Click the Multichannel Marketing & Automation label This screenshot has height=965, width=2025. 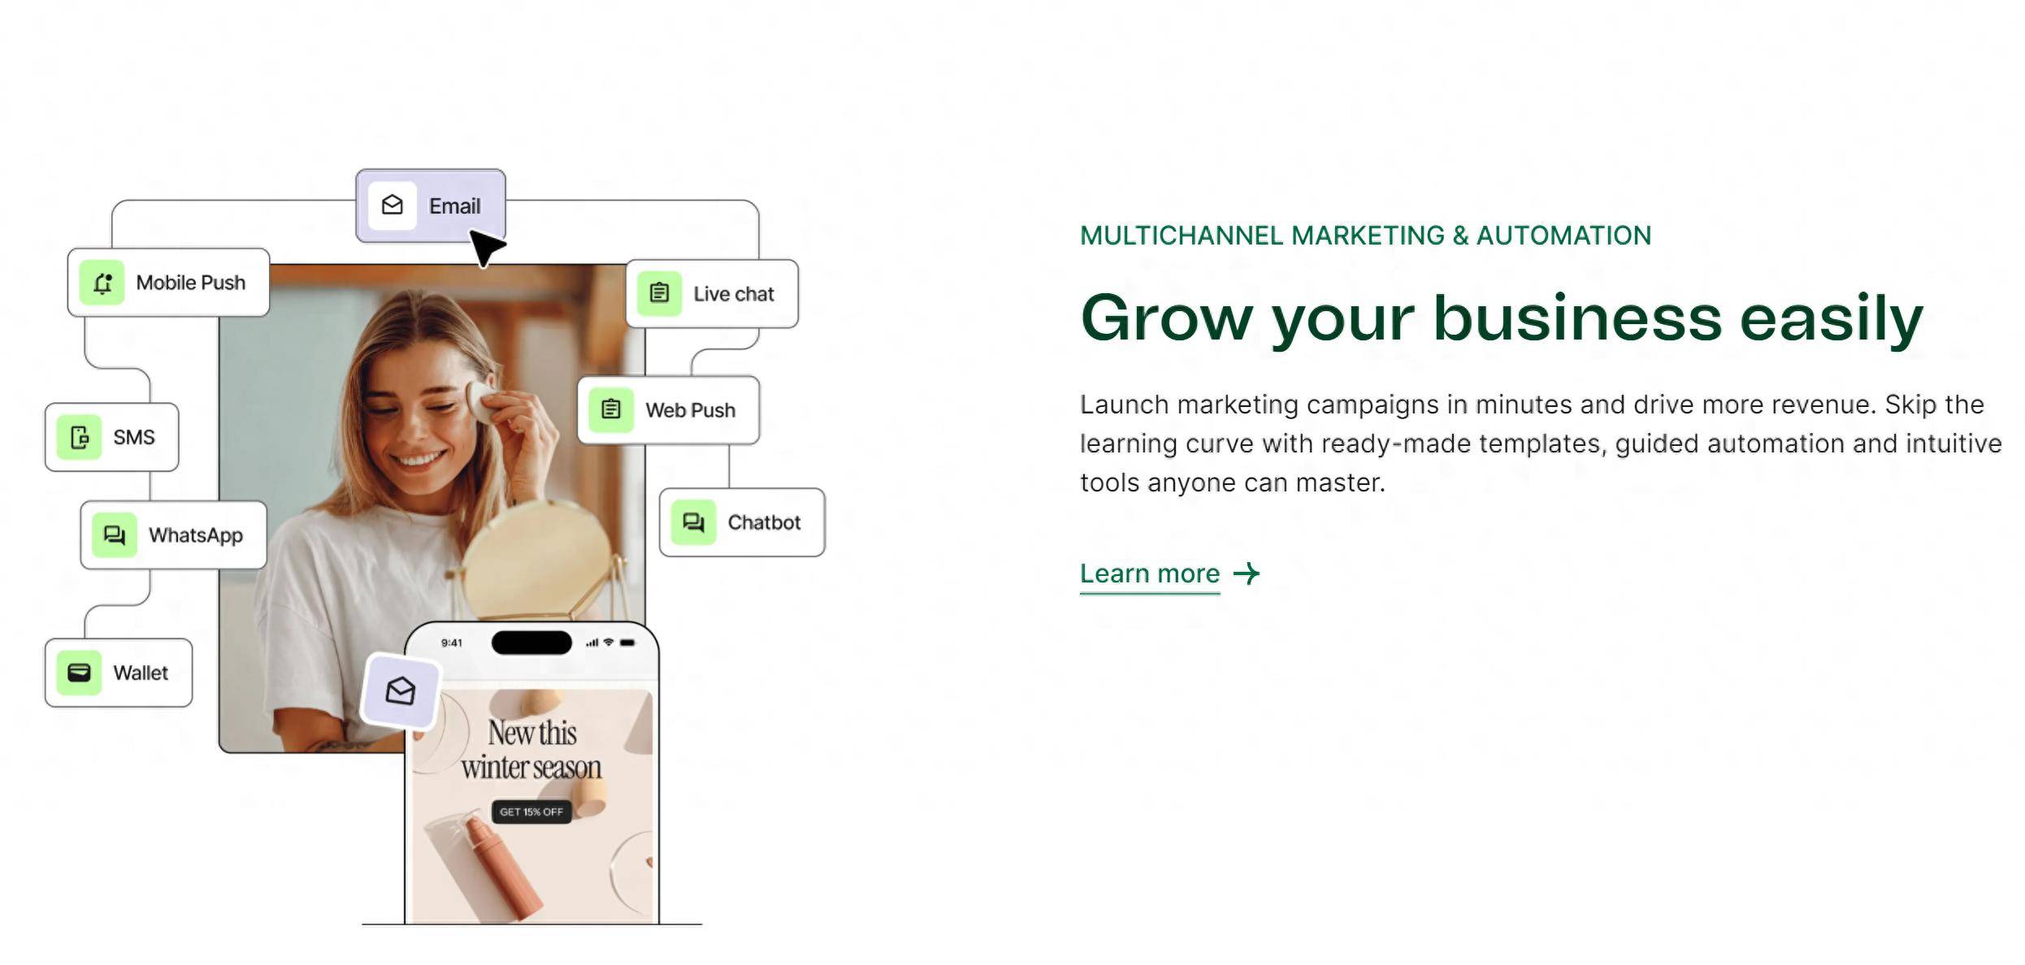click(1365, 236)
